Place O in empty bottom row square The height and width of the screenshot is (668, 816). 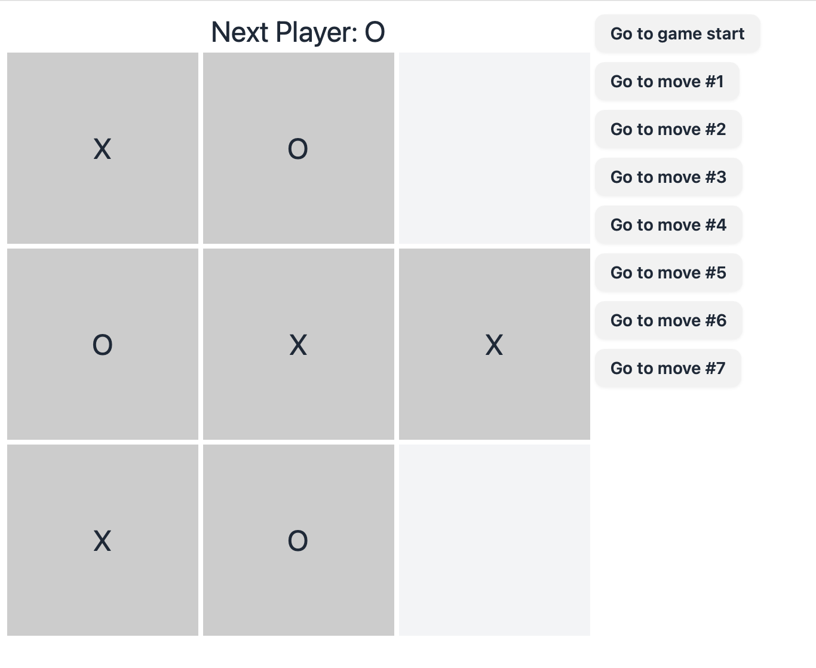pos(495,540)
